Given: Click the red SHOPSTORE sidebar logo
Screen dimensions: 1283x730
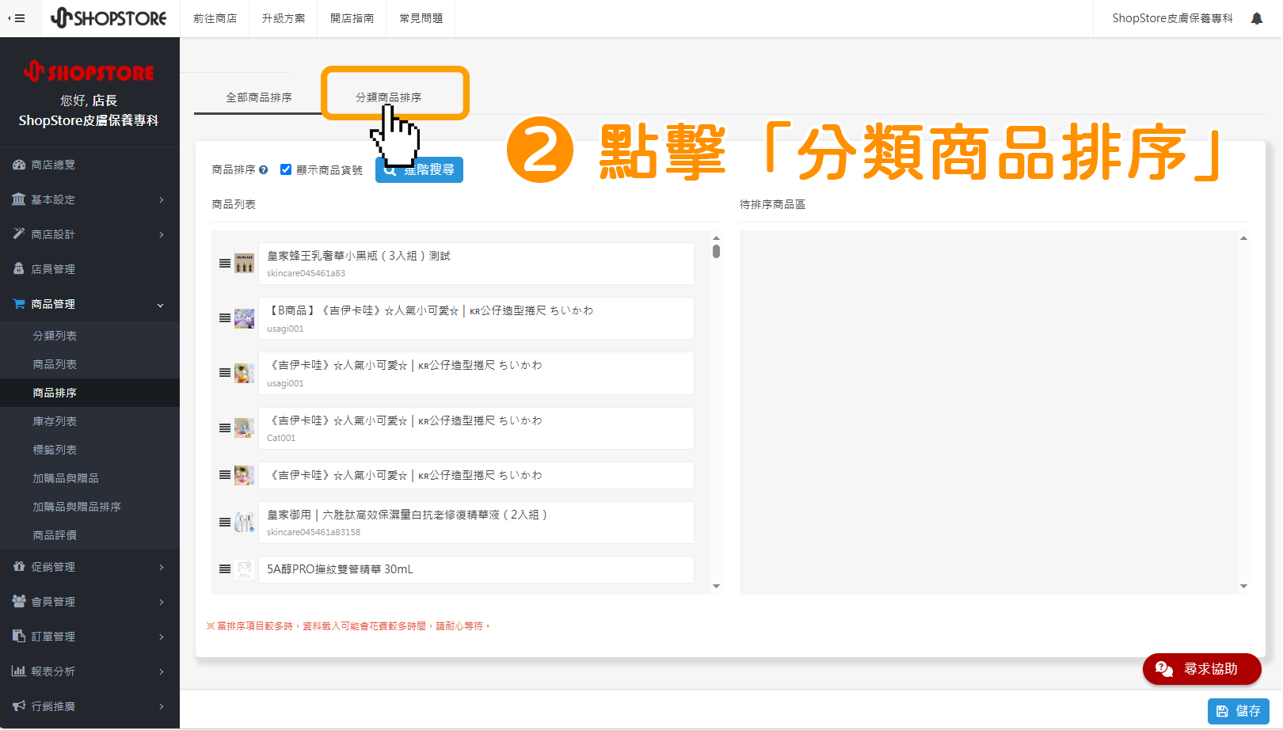Looking at the screenshot, I should pos(89,72).
